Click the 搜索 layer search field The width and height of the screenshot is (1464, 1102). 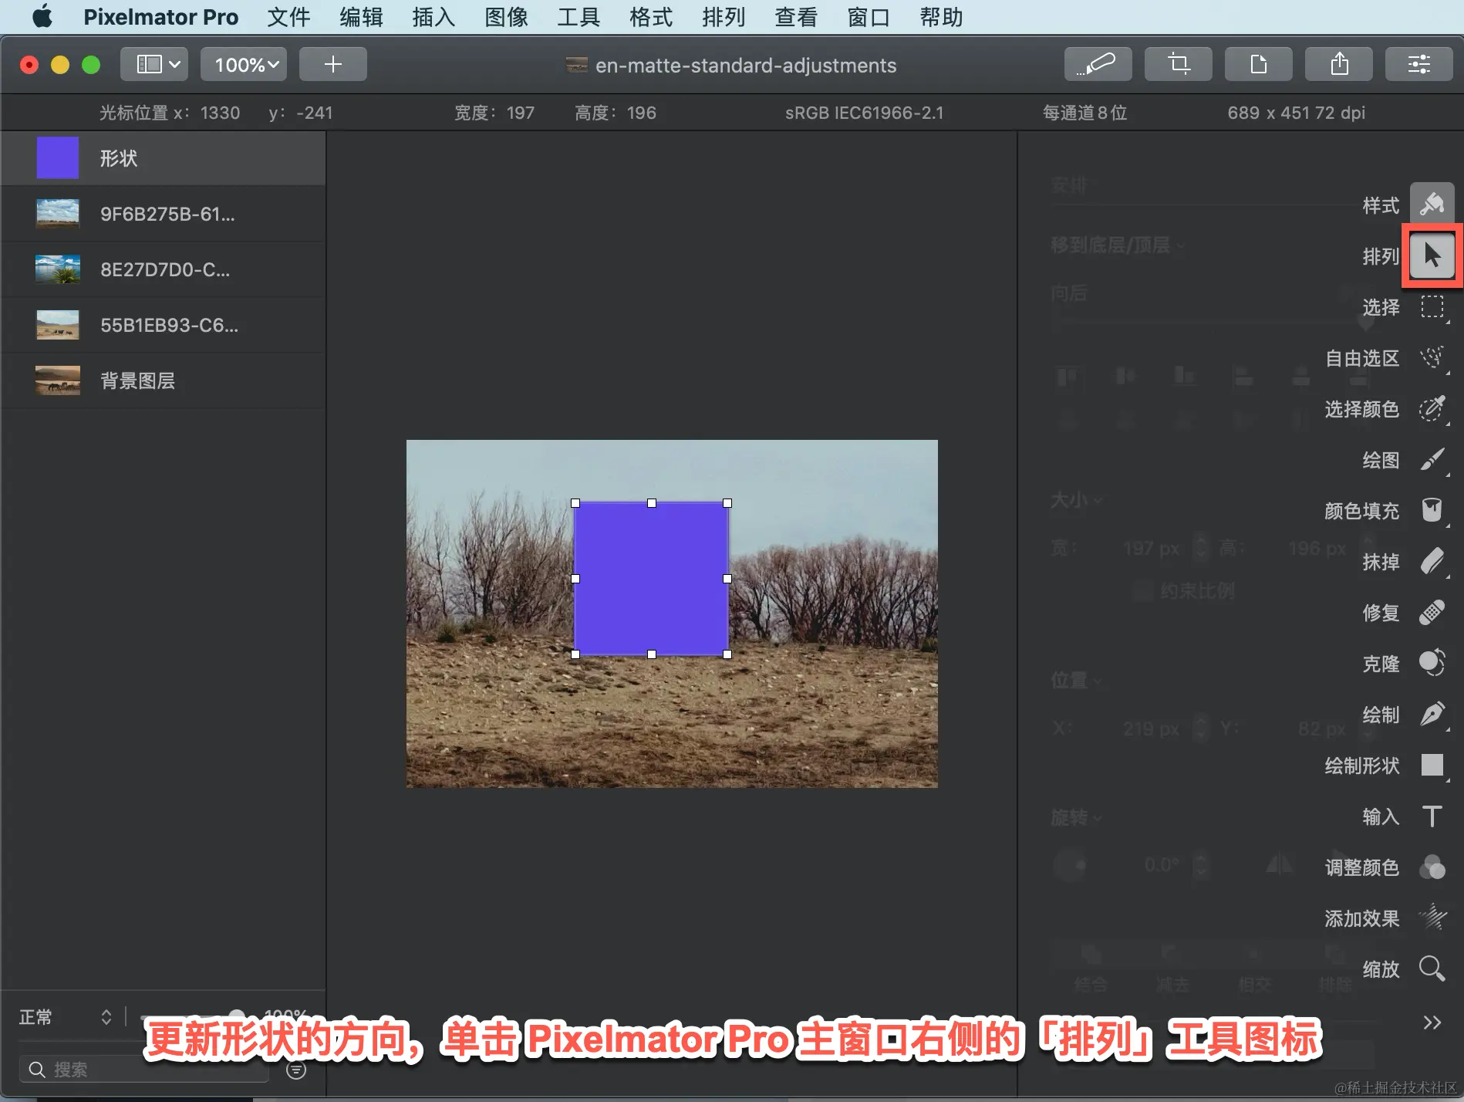[x=143, y=1070]
